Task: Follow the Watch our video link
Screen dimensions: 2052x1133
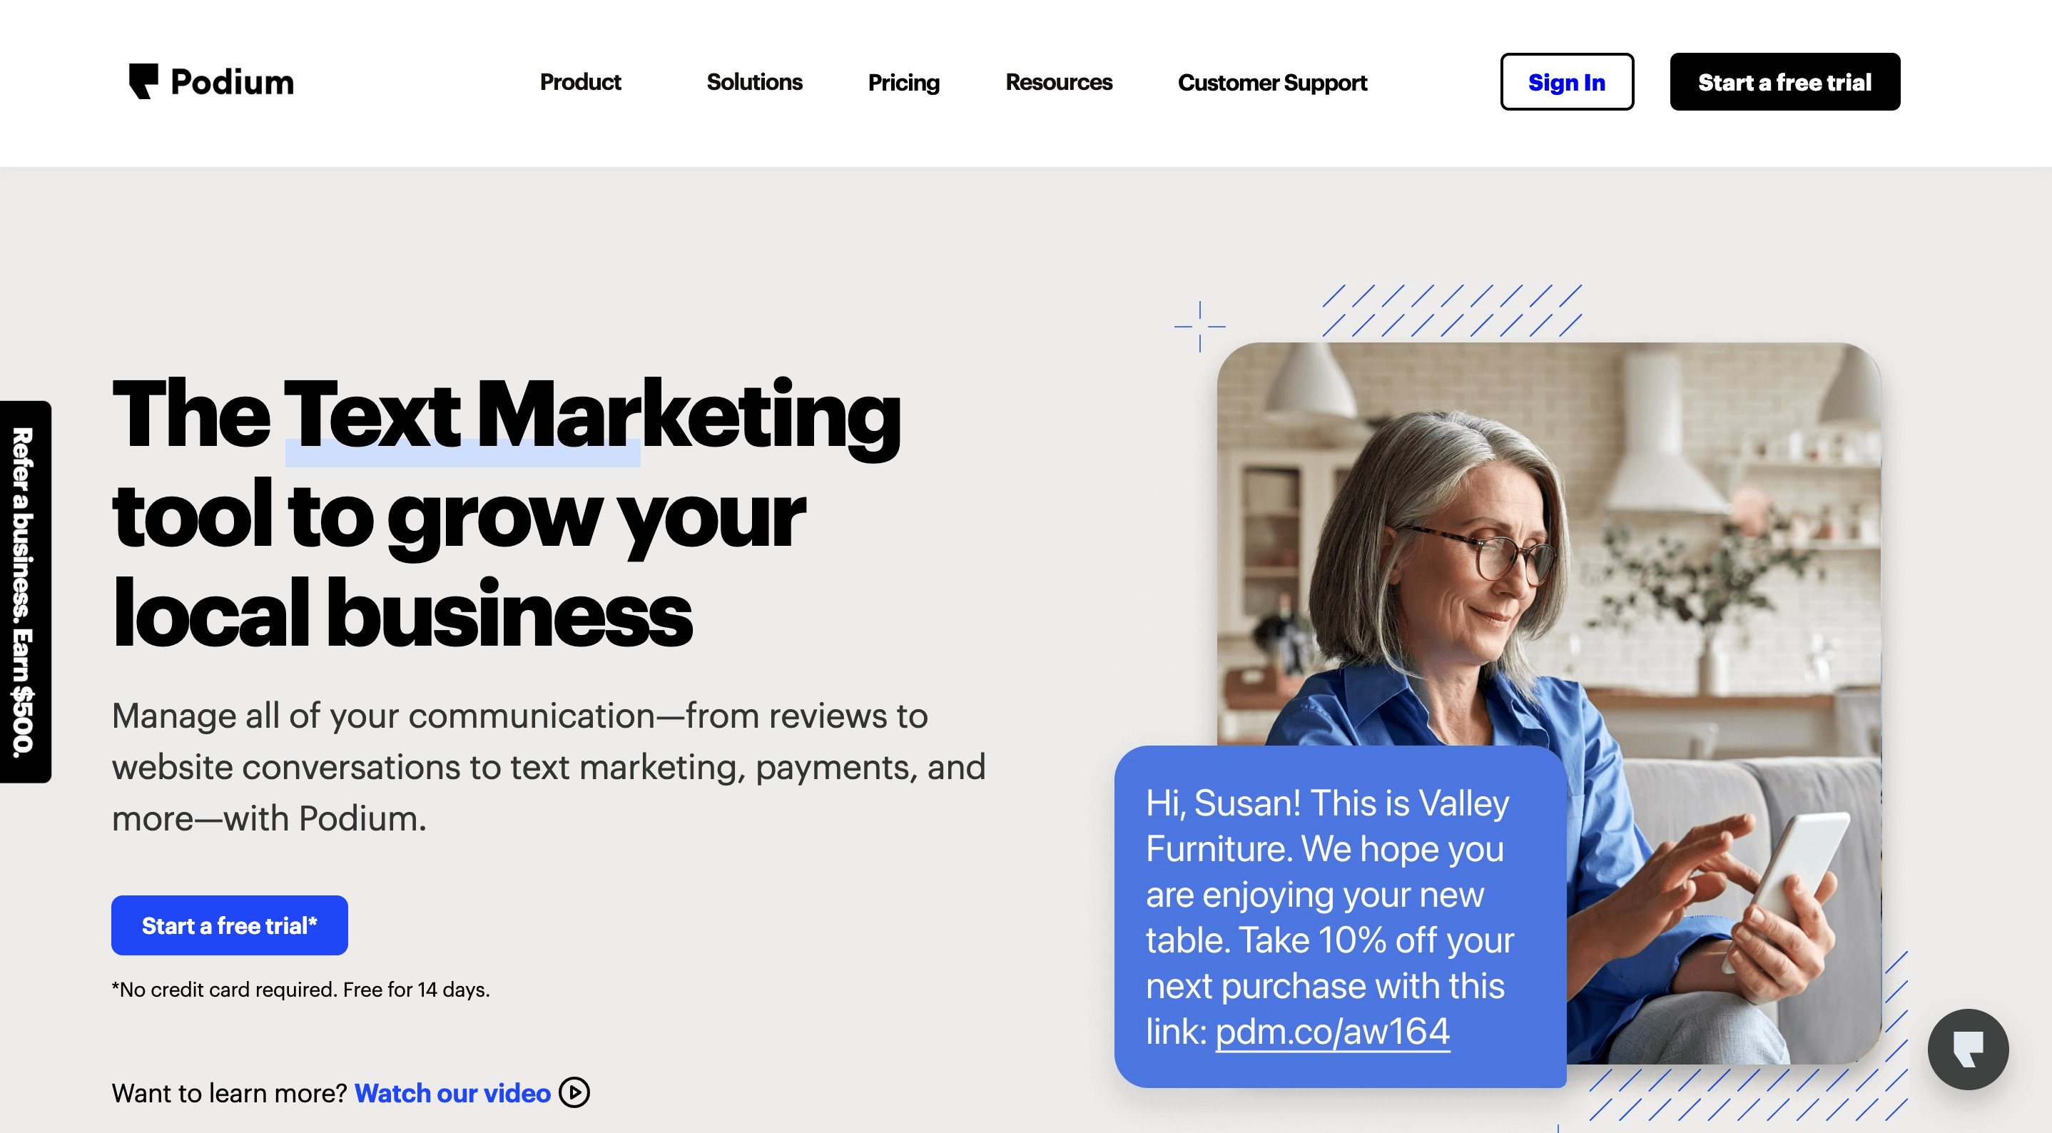Action: 452,1093
